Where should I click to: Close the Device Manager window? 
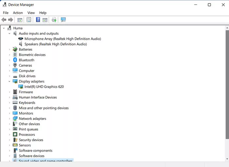pyautogui.click(x=223, y=5)
